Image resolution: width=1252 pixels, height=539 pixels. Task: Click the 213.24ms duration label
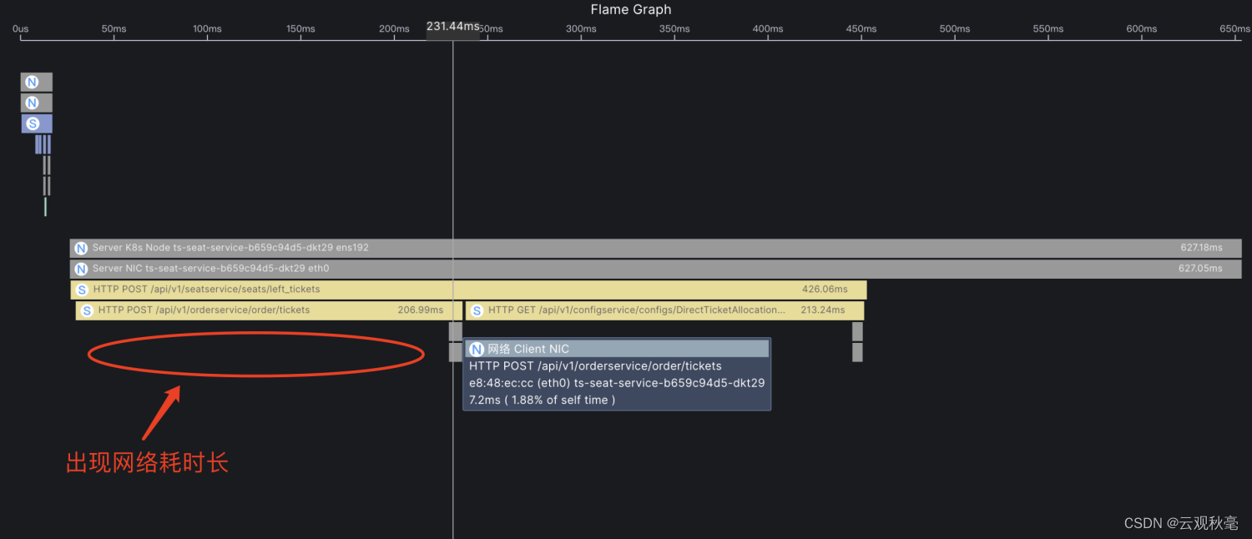(x=823, y=310)
